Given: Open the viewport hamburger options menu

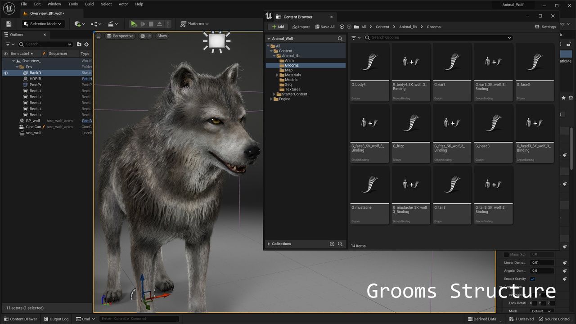Looking at the screenshot, I should [99, 36].
